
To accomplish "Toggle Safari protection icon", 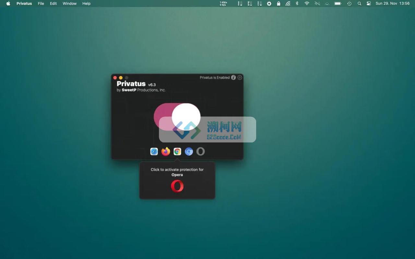I will (154, 152).
